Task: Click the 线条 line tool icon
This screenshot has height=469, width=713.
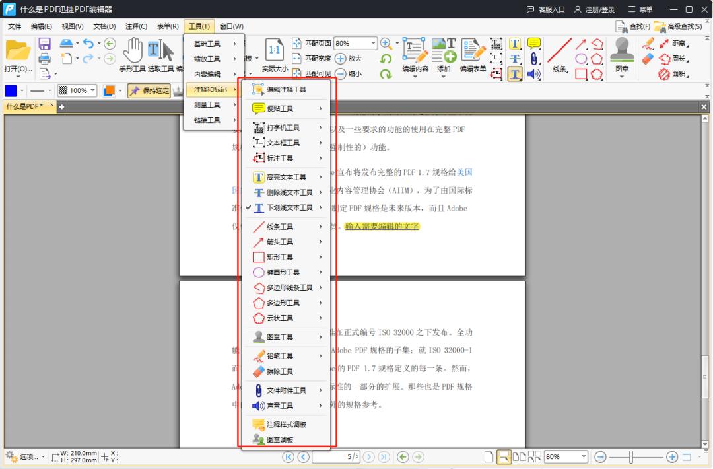Action: tap(560, 54)
